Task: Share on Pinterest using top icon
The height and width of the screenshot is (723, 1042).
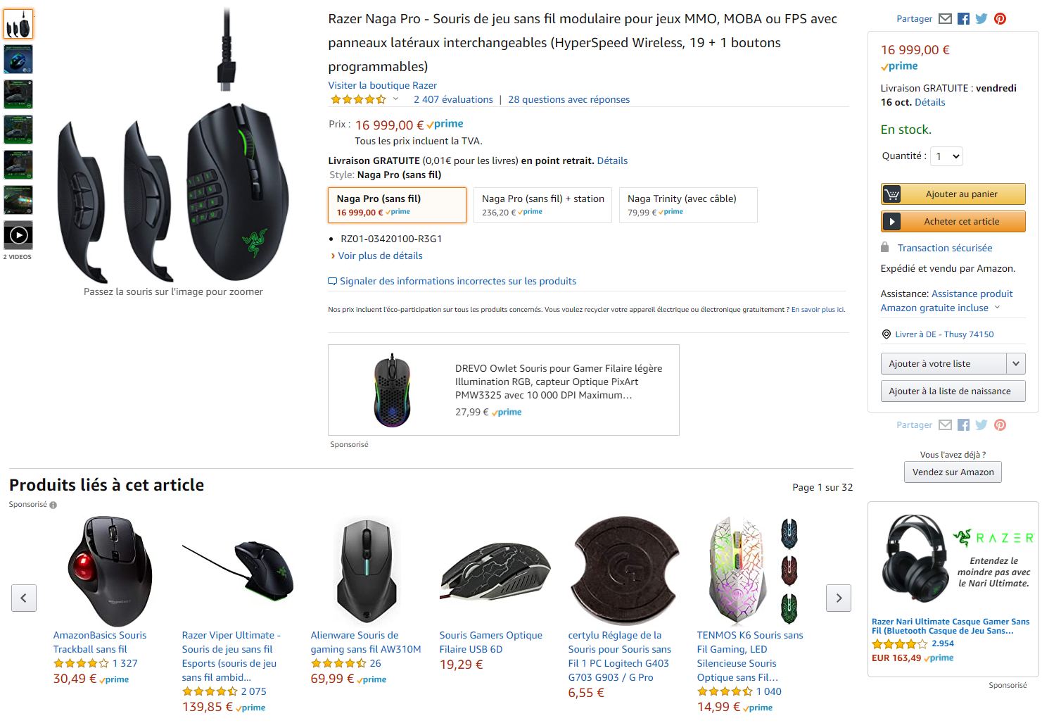Action: tap(1000, 19)
